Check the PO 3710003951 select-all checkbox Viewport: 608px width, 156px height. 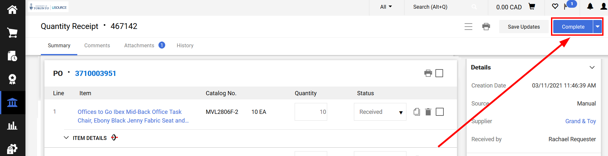(x=439, y=73)
